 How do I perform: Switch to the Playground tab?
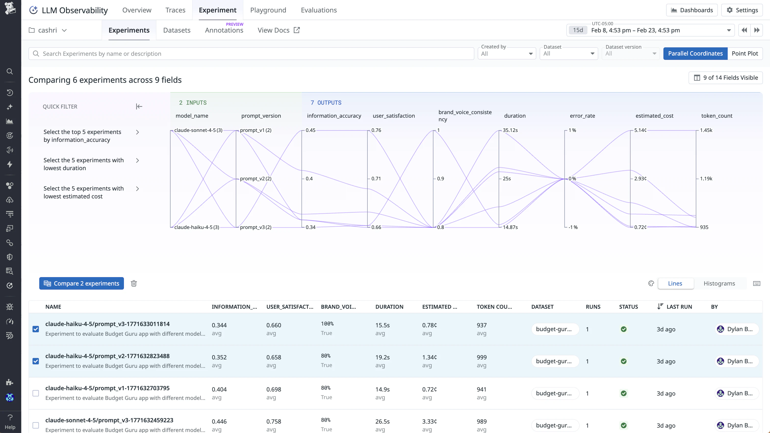click(268, 10)
